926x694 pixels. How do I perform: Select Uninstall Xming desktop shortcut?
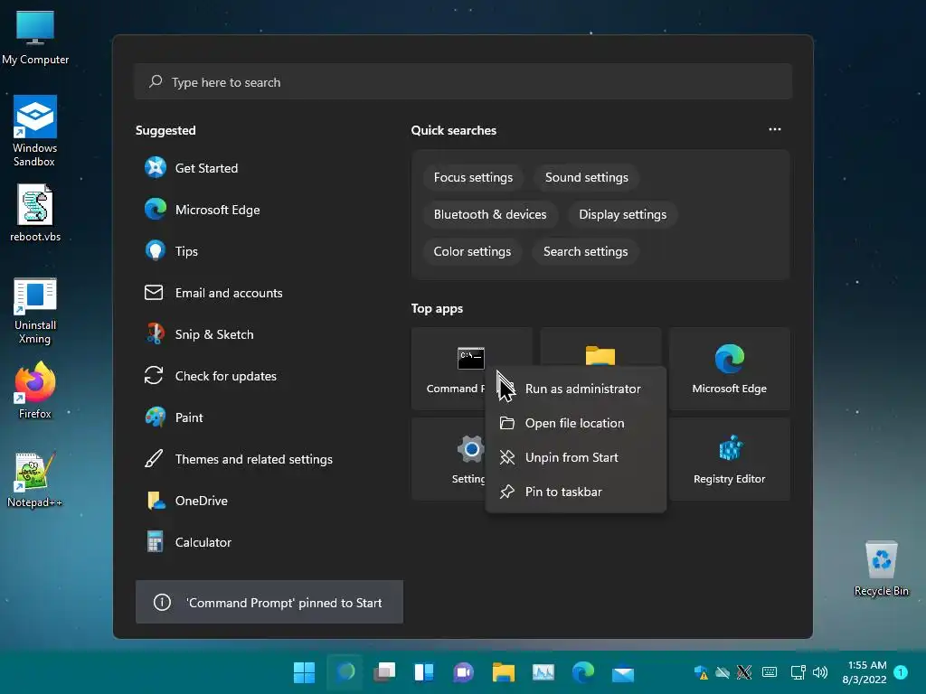click(35, 311)
